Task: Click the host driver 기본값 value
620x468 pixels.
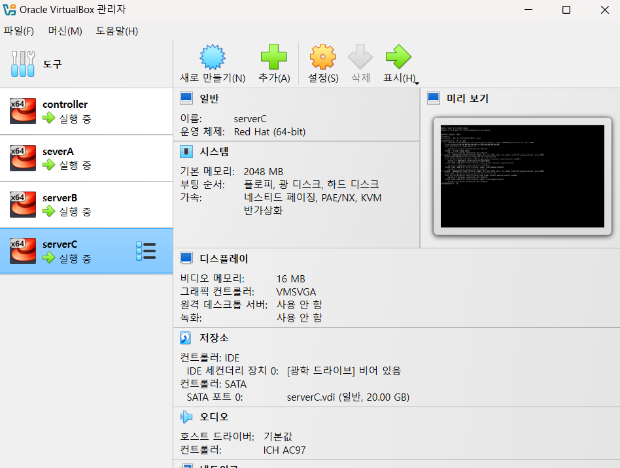Action: [277, 437]
